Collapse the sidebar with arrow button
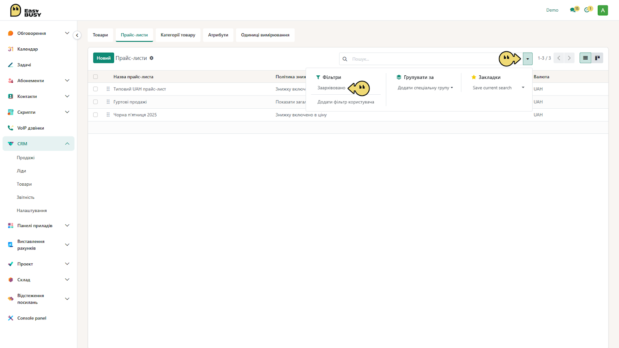619x348 pixels. pyautogui.click(x=77, y=35)
